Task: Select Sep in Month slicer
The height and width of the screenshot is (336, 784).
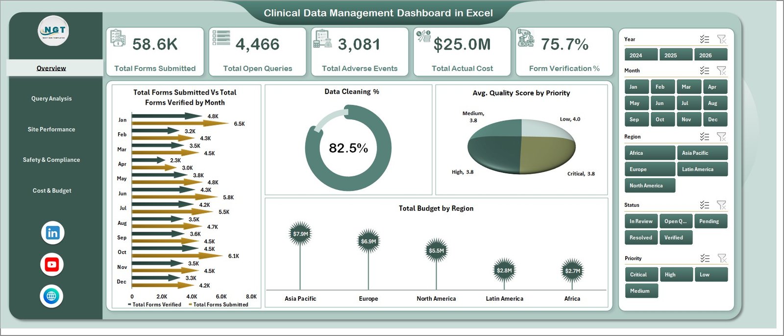Action: [x=637, y=119]
